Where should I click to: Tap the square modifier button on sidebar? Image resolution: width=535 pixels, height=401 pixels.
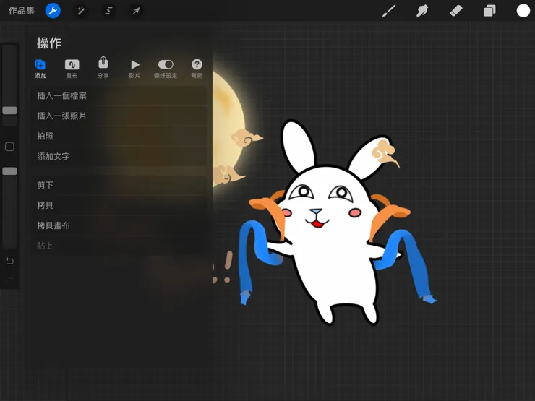(9, 147)
